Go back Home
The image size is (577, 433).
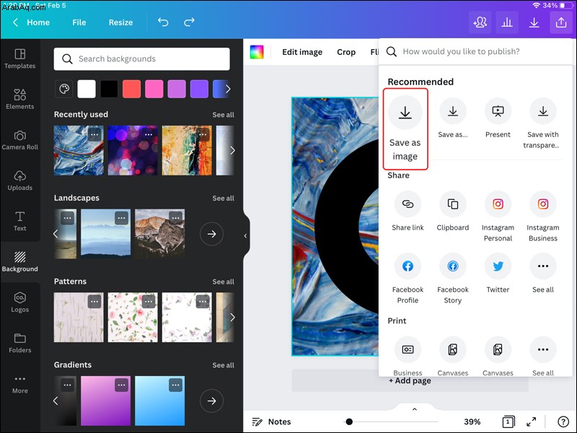click(31, 22)
